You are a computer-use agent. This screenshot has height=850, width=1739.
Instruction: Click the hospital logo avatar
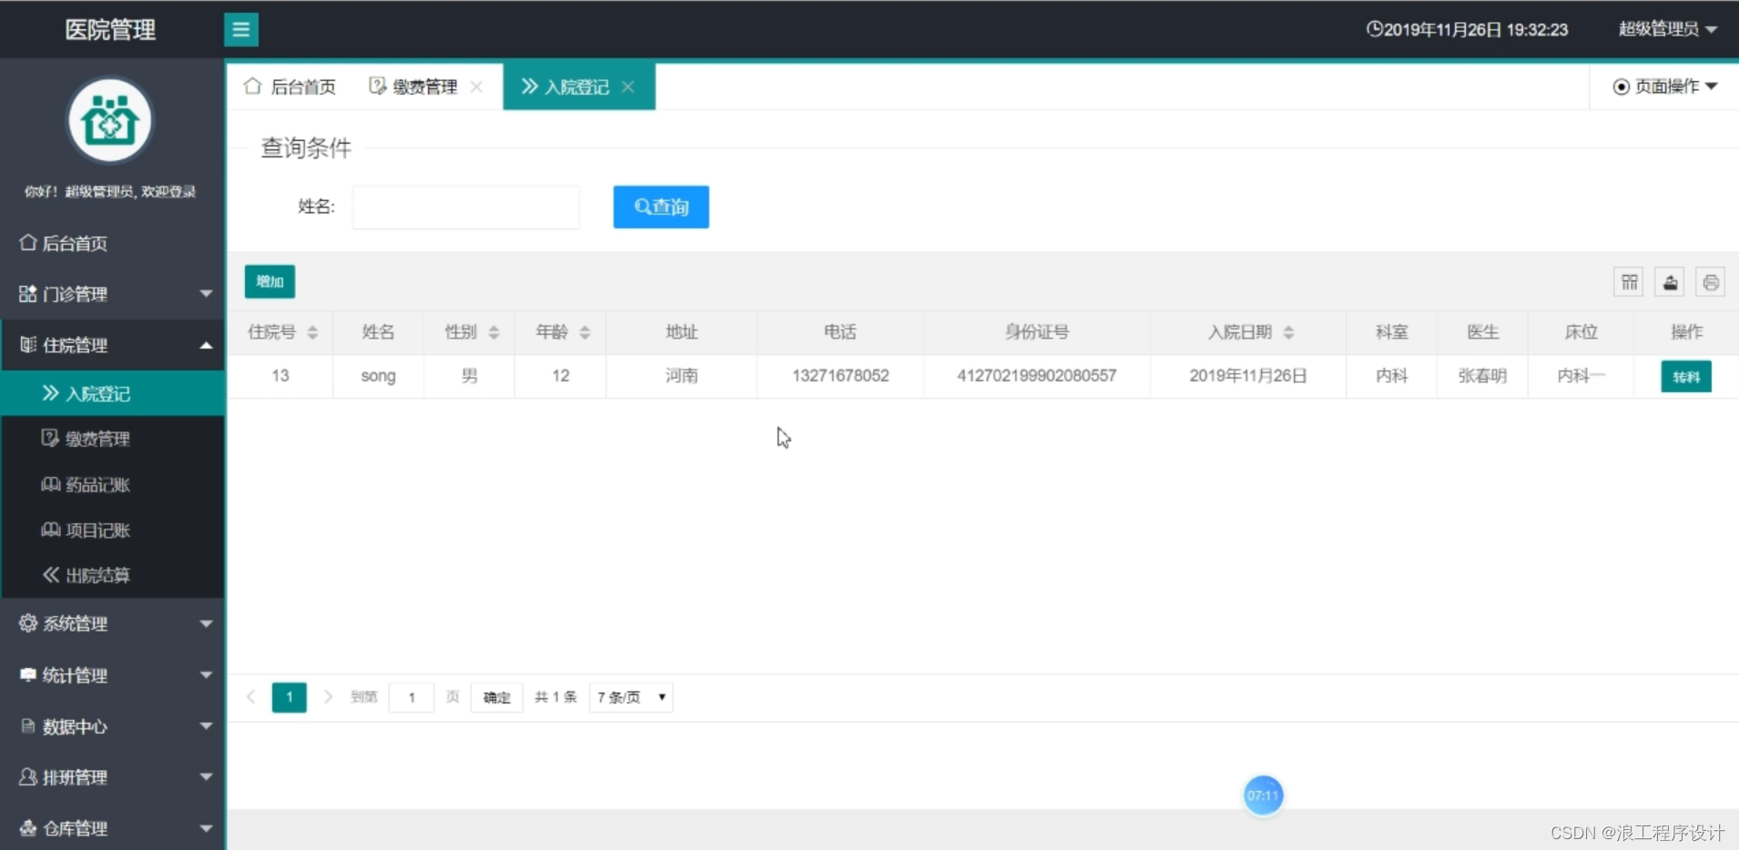coord(110,121)
